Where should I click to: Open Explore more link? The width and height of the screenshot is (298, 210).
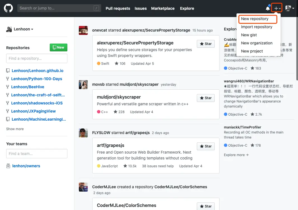[236, 155]
